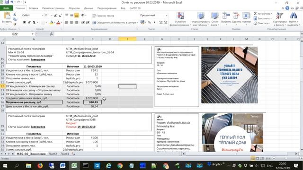303x170 pixels.
Task: Center cell text horizontally
Action: click(71, 22)
